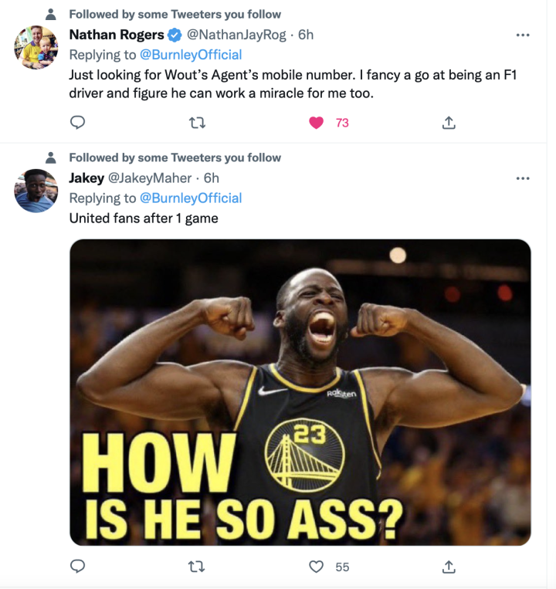Open more options menu on Jakey's tweet
The image size is (556, 589).
pyautogui.click(x=523, y=178)
